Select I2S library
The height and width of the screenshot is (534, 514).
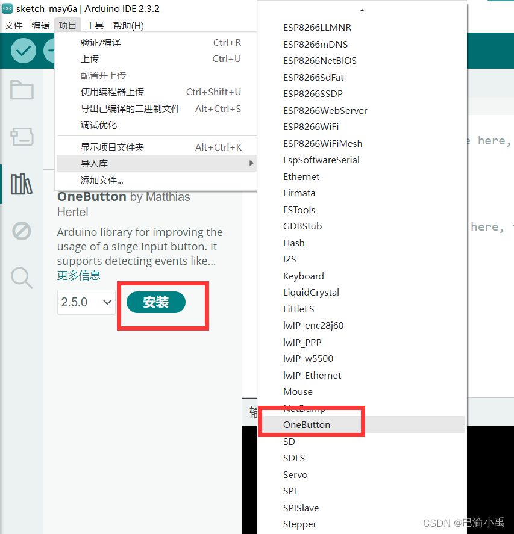[362, 259]
